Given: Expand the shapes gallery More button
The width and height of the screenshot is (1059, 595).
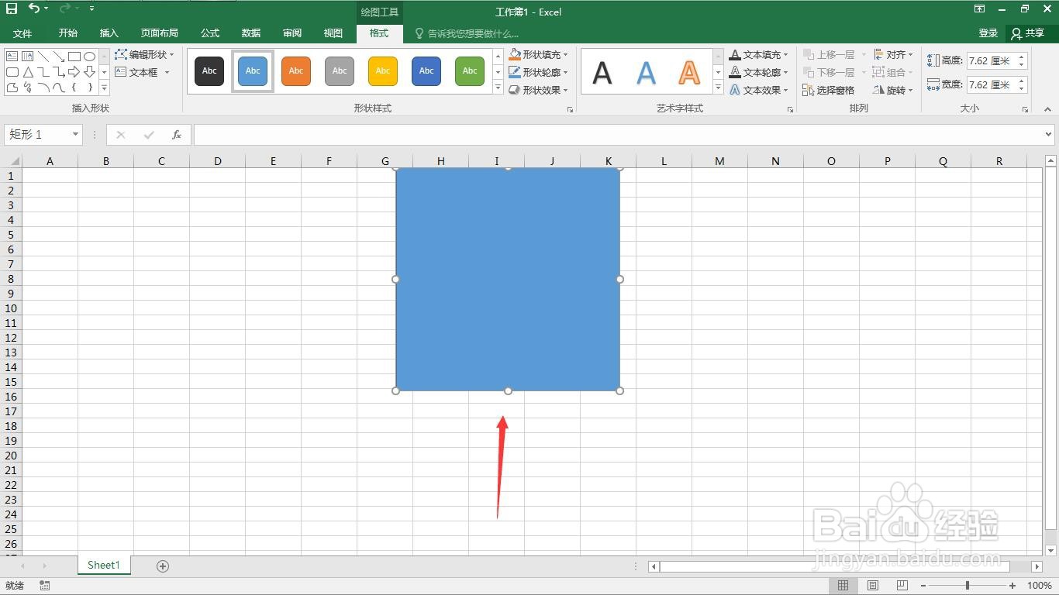Looking at the screenshot, I should [105, 88].
